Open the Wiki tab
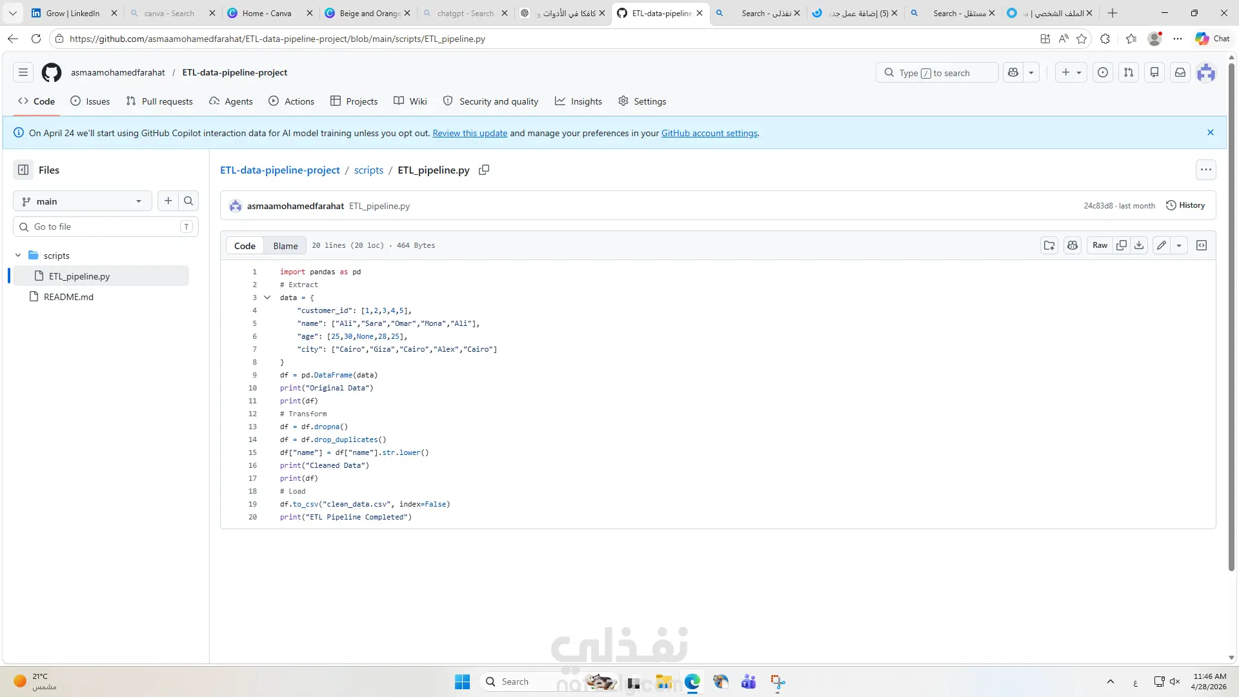Image resolution: width=1239 pixels, height=697 pixels. [410, 101]
